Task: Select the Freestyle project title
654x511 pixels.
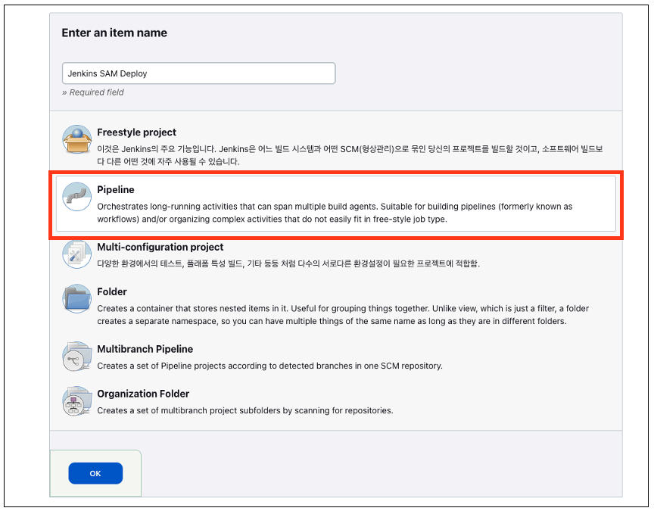Action: [x=136, y=132]
